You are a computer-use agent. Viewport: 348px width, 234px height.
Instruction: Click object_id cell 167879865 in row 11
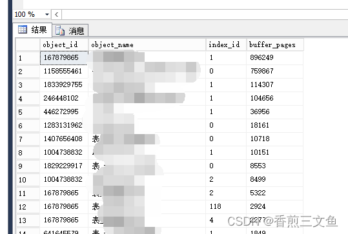click(x=64, y=193)
